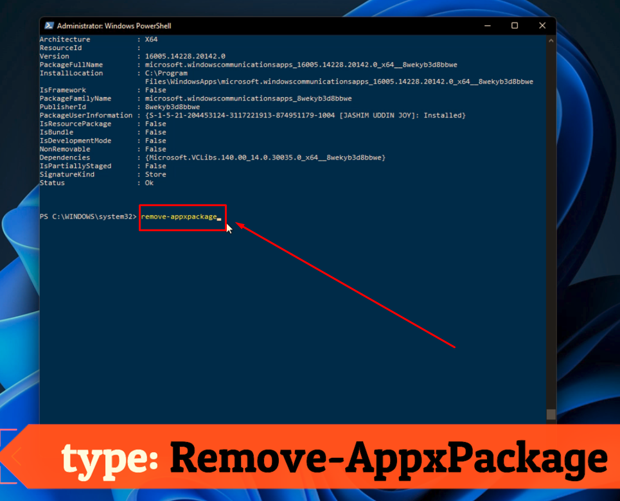Click the scrollbar up arrow
Screen dimensions: 620x501
click(551, 40)
